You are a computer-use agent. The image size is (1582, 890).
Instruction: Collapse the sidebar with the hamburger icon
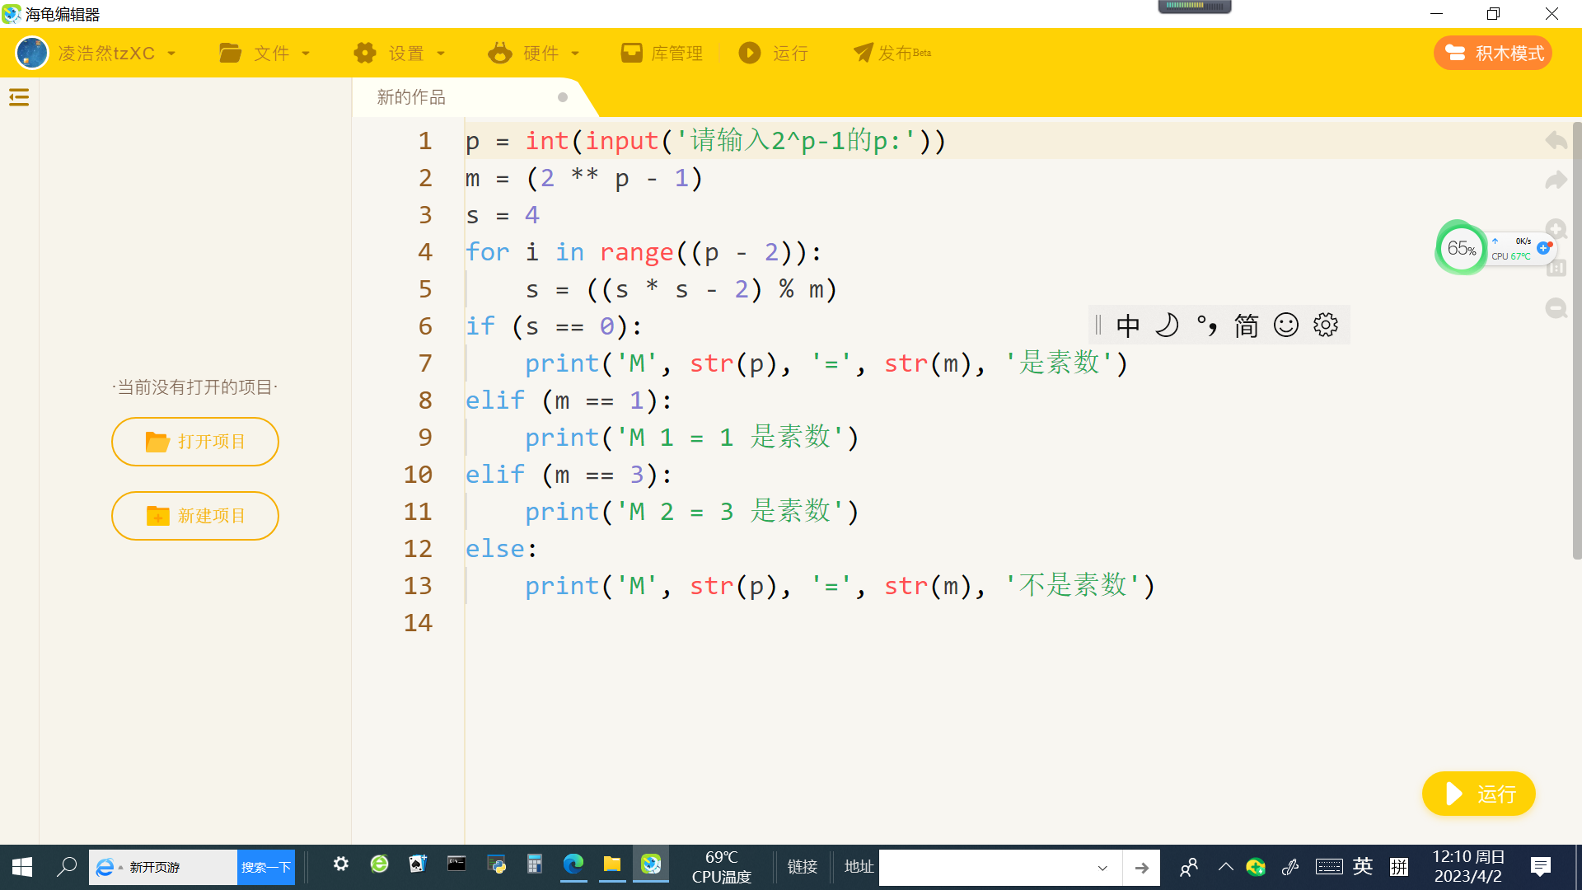click(x=19, y=97)
